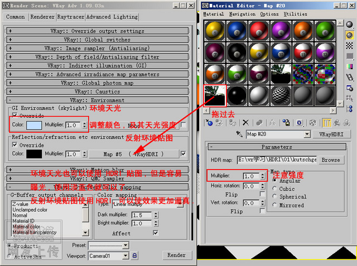
Task: Click Go Forward to Sibling icon
Action: pyautogui.click(x=346, y=123)
